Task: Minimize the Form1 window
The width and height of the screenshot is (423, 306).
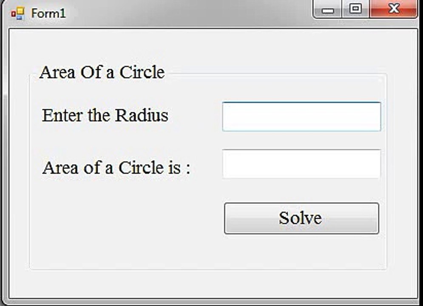Action: click(x=327, y=8)
